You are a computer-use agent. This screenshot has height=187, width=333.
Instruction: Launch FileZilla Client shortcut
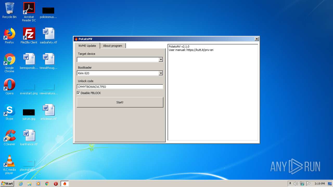point(29,36)
